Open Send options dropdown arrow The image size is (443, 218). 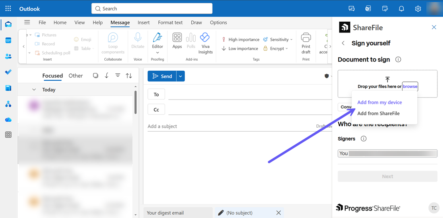[180, 76]
